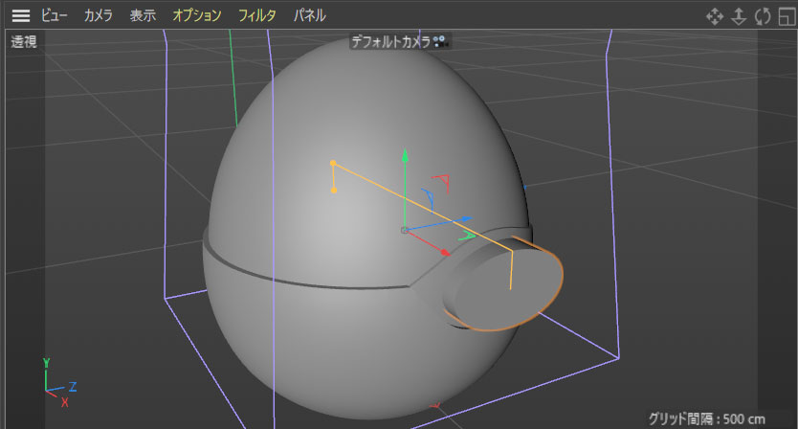This screenshot has height=429, width=798.
Task: Click the orbit rotate view icon
Action: tap(762, 16)
